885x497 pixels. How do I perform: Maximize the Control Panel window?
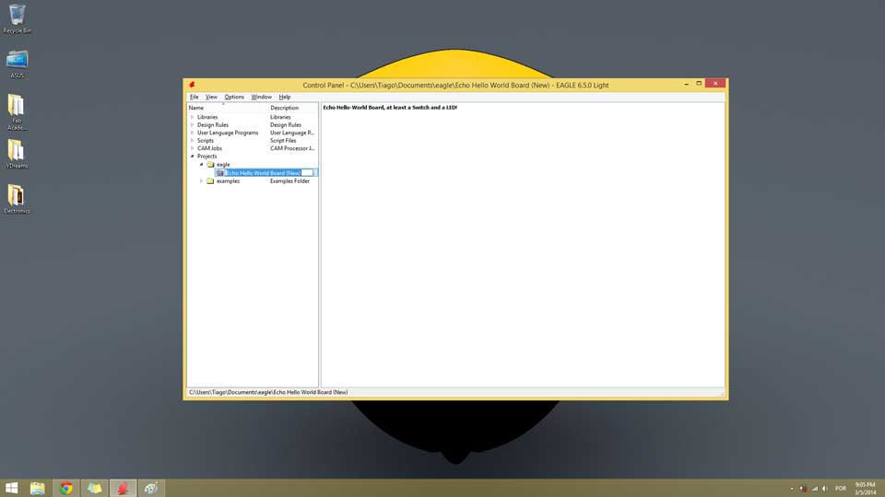pos(699,84)
